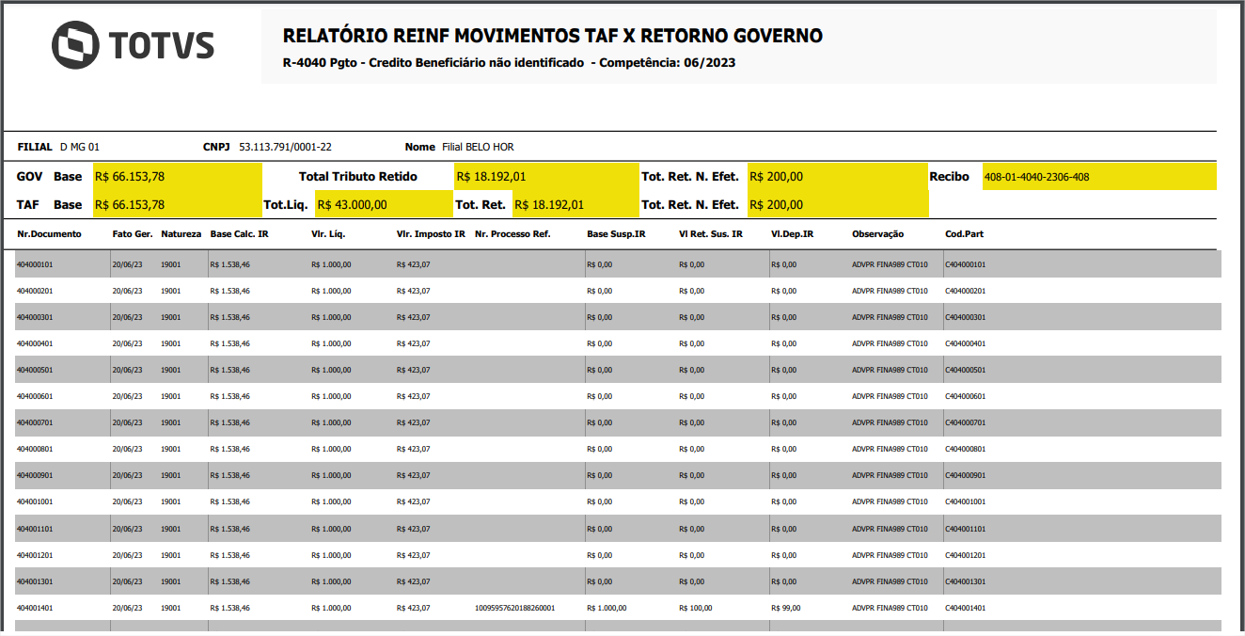The height and width of the screenshot is (636, 1245).
Task: Click participant code C404000901
Action: (x=966, y=476)
